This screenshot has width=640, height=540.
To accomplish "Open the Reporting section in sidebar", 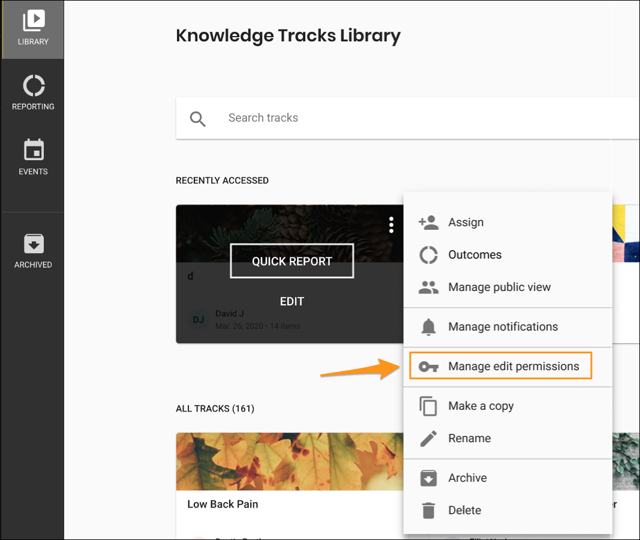I will click(33, 93).
